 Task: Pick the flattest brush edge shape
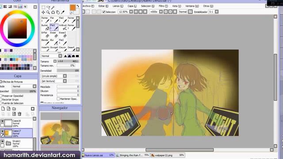77,56
